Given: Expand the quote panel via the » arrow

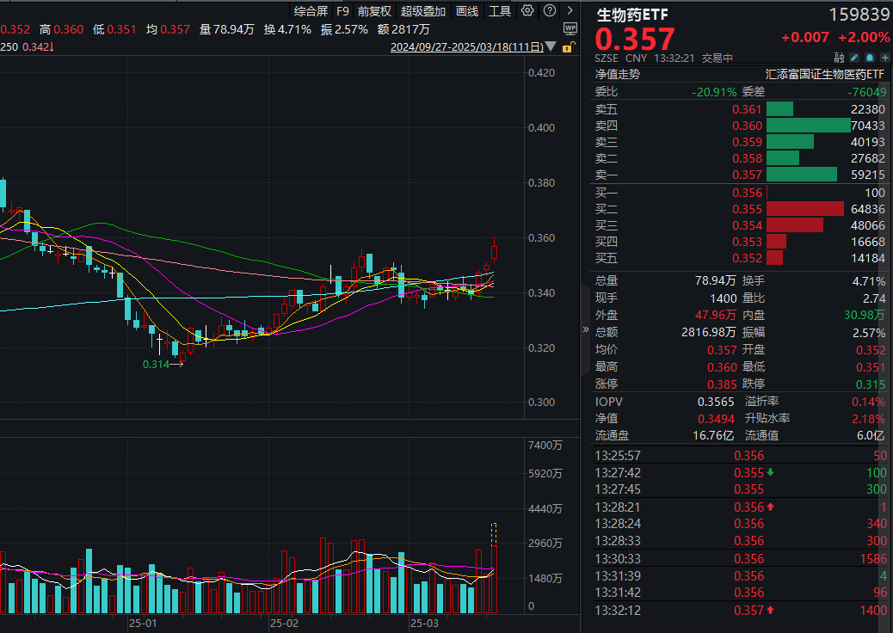Looking at the screenshot, I should [x=585, y=329].
